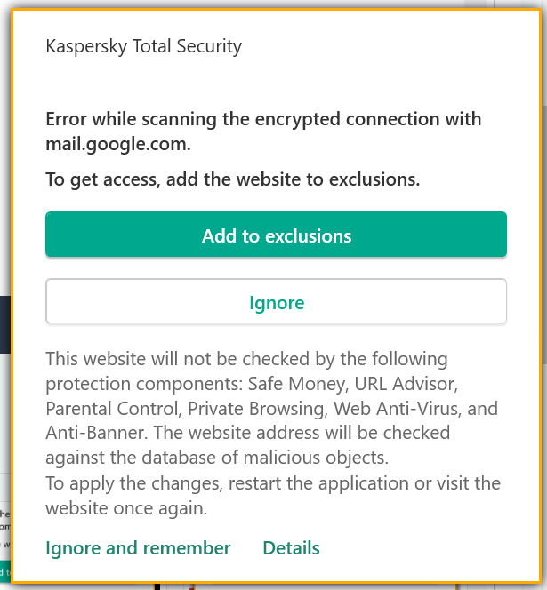Click the "To get access" instruction line
The image size is (547, 590).
coord(232,179)
